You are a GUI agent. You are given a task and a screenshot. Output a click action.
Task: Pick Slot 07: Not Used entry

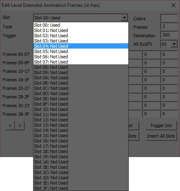click(81, 62)
